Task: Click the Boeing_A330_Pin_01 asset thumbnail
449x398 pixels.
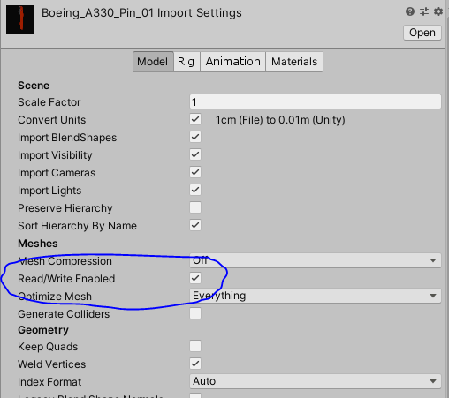Action: point(20,19)
